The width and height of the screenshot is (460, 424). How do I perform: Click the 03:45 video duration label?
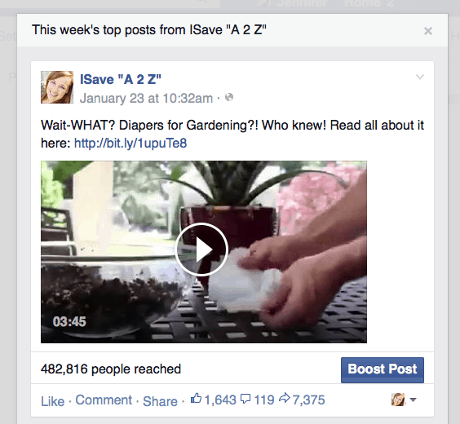point(69,321)
